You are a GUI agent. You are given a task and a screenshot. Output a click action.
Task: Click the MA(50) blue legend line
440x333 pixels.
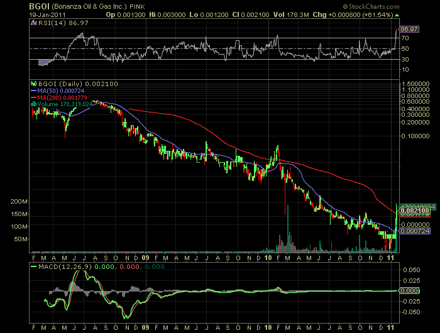coord(34,91)
